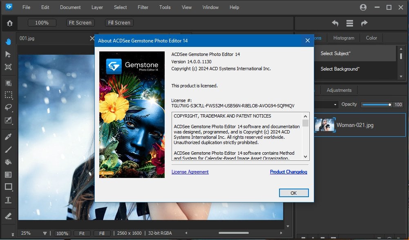
Task: Select the Rectangular marquee selection tool
Action: tap(8, 95)
